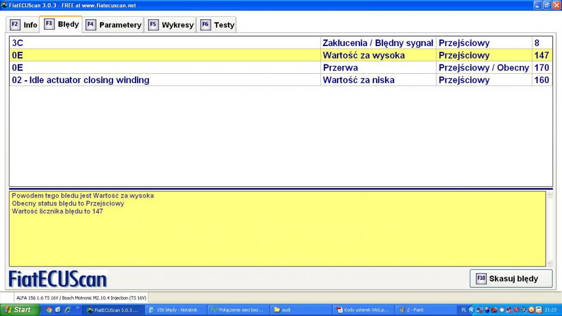Click the PL language indicator
This screenshot has height=316, width=562.
coord(464,310)
